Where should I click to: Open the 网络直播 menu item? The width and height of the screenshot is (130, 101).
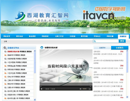point(110,36)
